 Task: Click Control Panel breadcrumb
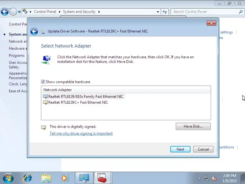click(45, 12)
